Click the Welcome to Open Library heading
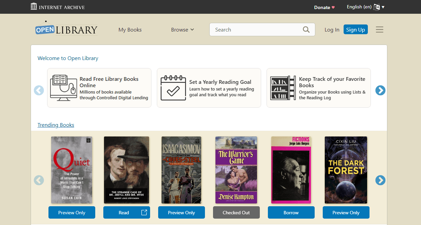 coord(68,58)
